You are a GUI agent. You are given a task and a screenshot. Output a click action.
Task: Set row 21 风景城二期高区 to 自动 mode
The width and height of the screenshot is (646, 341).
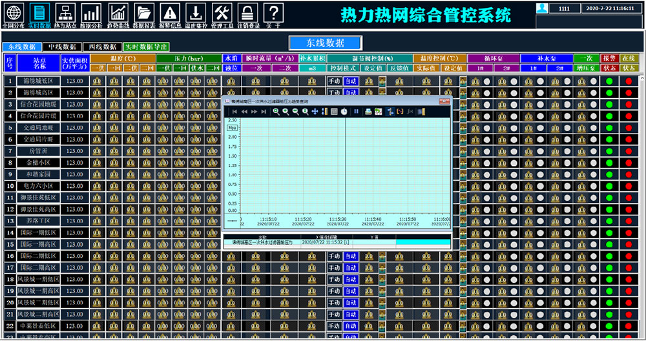[351, 315]
